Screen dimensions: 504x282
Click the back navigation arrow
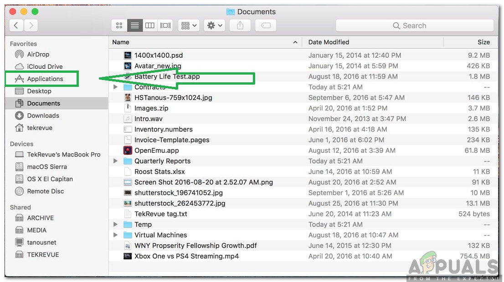16,25
